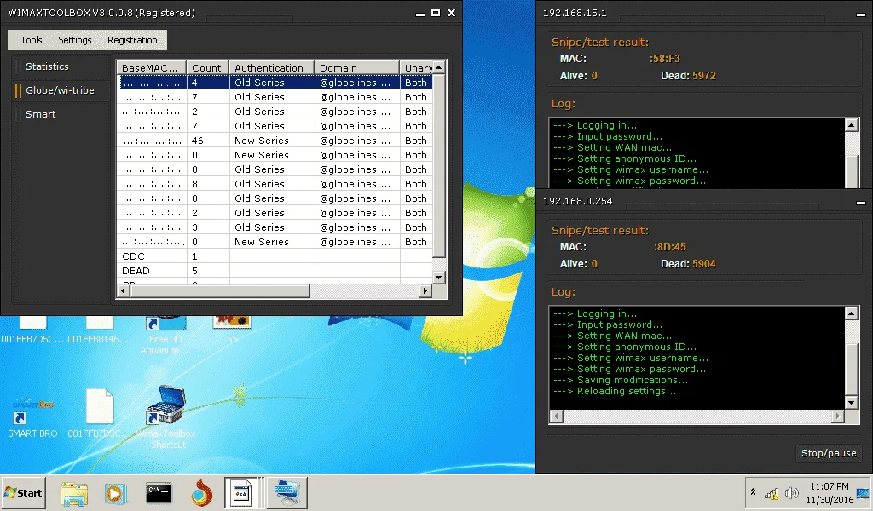The image size is (873, 511).
Task: Click left arrow in 192.168.0.254 log horizontal scrollbar
Action: click(556, 416)
